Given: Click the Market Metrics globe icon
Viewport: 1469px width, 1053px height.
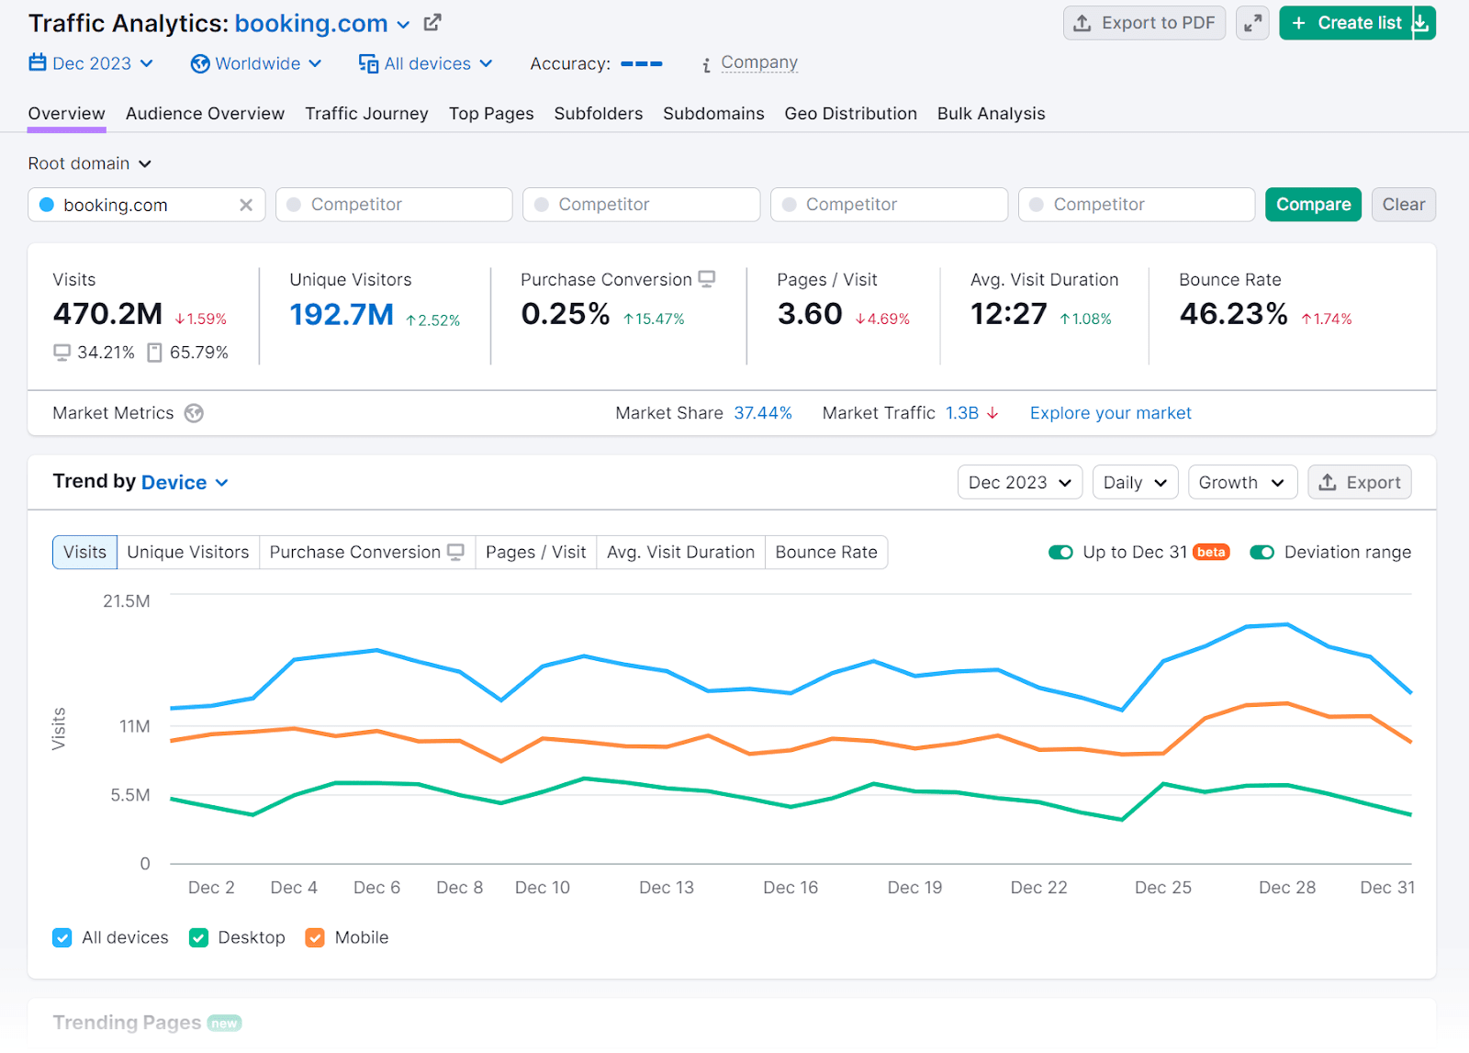Looking at the screenshot, I should [194, 413].
